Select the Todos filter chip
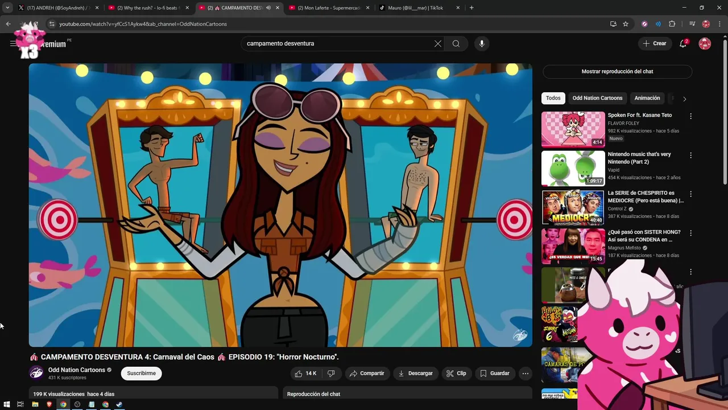Viewport: 728px width, 410px height. [x=553, y=98]
